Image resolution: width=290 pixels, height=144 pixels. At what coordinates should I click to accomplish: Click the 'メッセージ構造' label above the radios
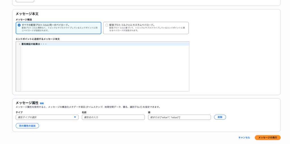(x=24, y=19)
